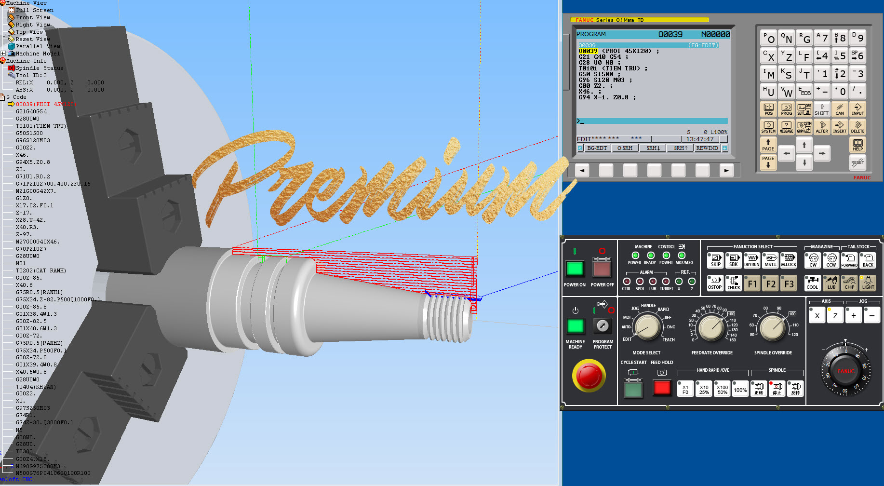Viewport: 884px width, 486px height.
Task: Toggle the DRYRUN function button
Action: (751, 260)
